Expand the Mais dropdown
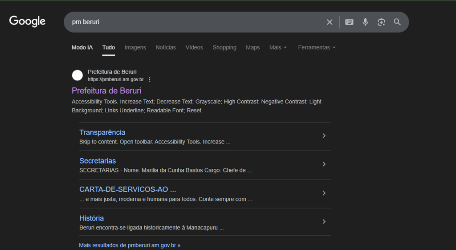Screen dimensions: 456x250 pos(278,47)
